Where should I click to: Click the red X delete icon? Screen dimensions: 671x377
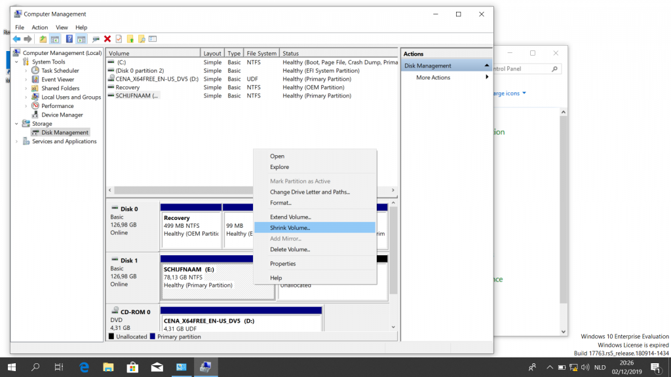click(107, 39)
